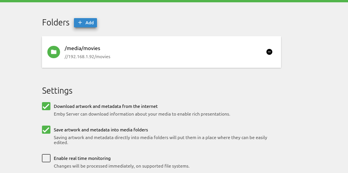Click the 'Changes will be processed immediately' description
Image resolution: width=348 pixels, height=173 pixels.
coord(122,166)
